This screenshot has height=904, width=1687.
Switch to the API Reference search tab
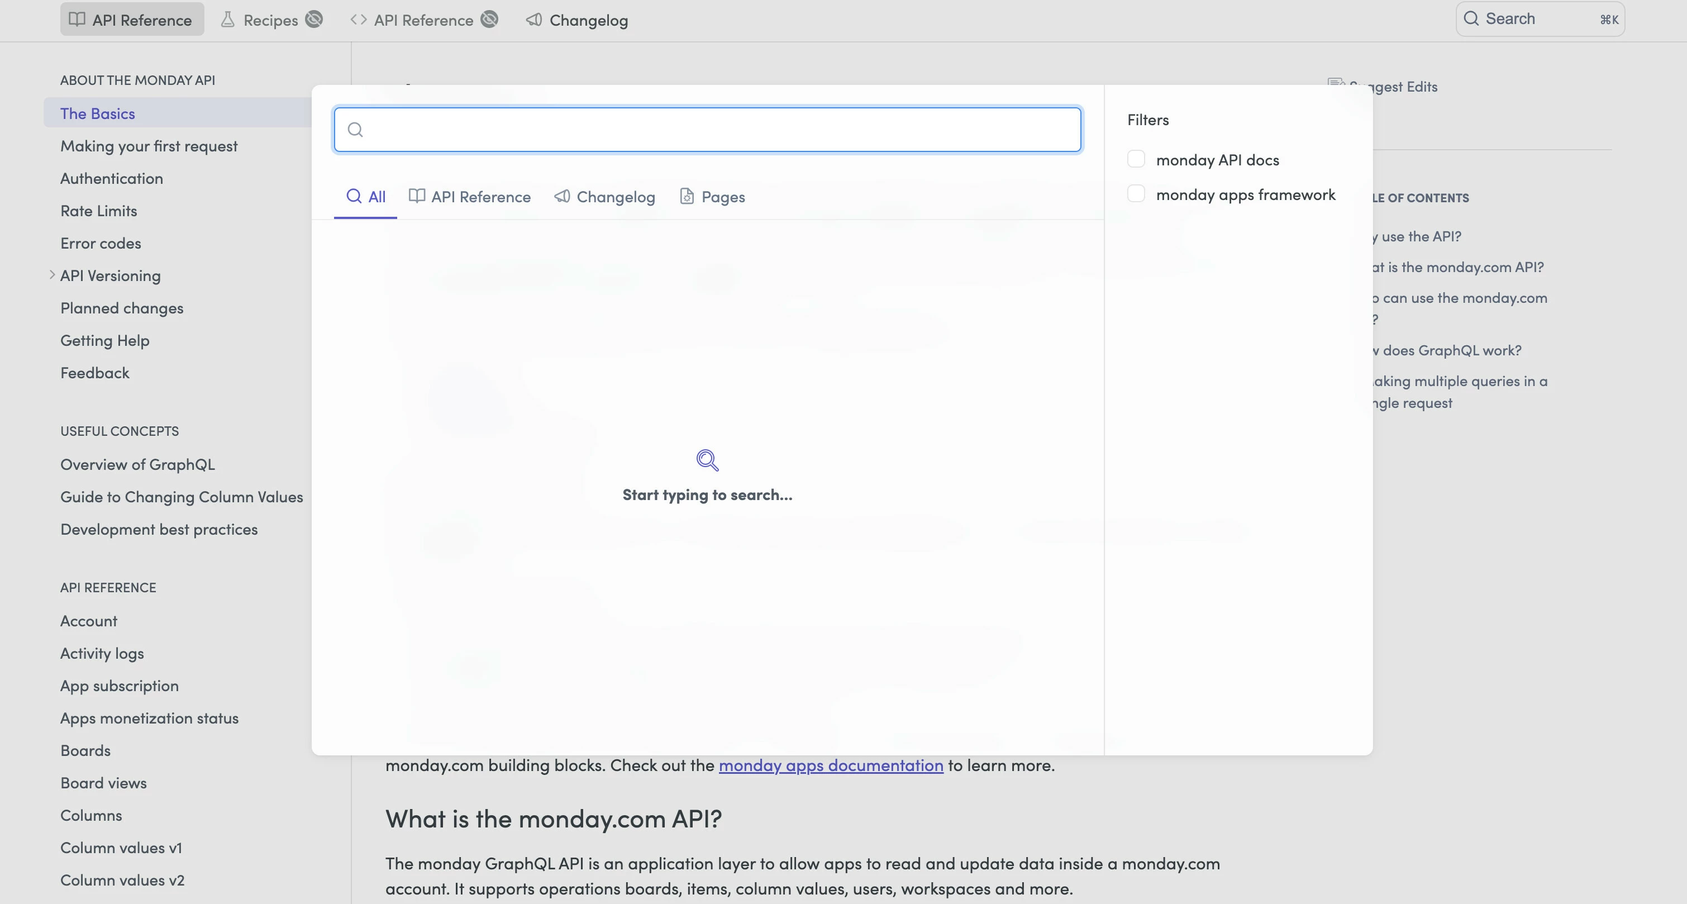pyautogui.click(x=470, y=197)
